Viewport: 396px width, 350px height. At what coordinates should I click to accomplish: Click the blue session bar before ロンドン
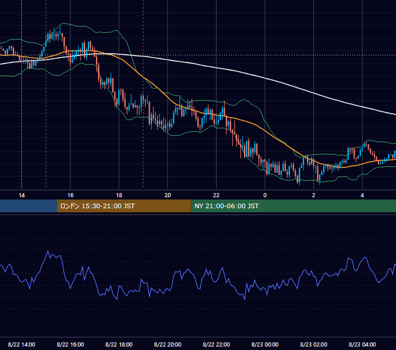click(x=29, y=206)
